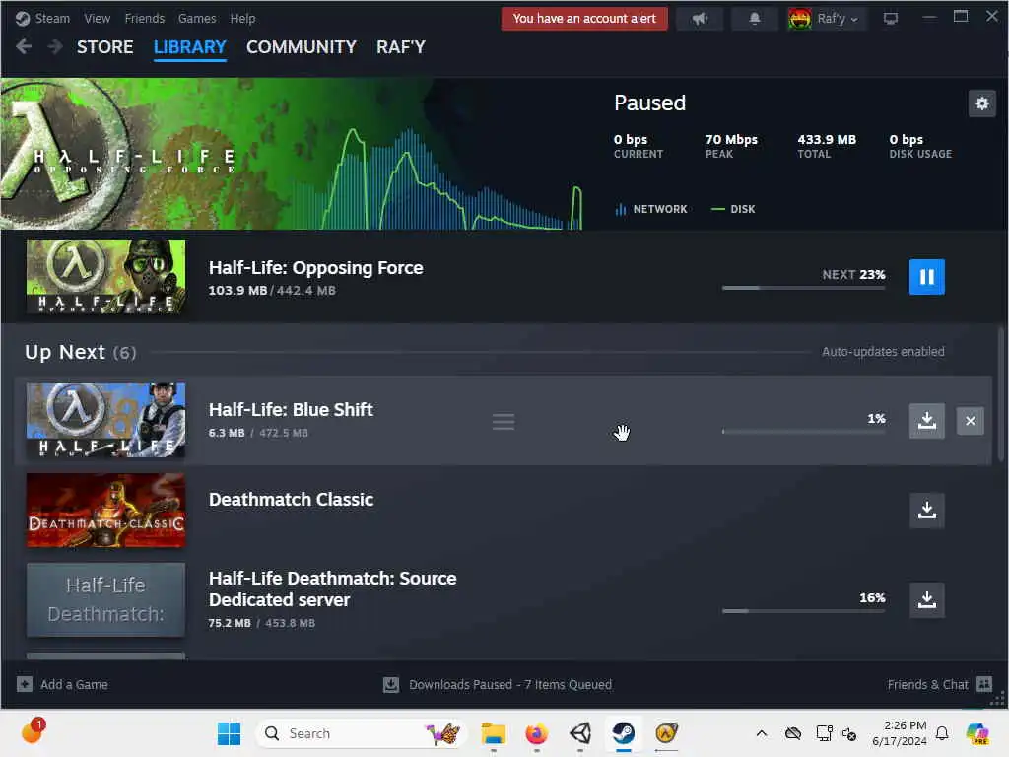Click the downloads tray icon in status bar
The image size is (1009, 757).
(x=391, y=684)
